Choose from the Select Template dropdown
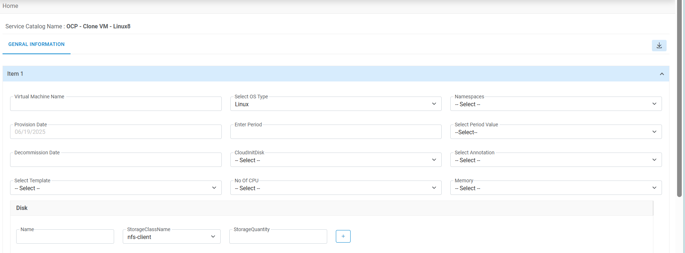 116,188
